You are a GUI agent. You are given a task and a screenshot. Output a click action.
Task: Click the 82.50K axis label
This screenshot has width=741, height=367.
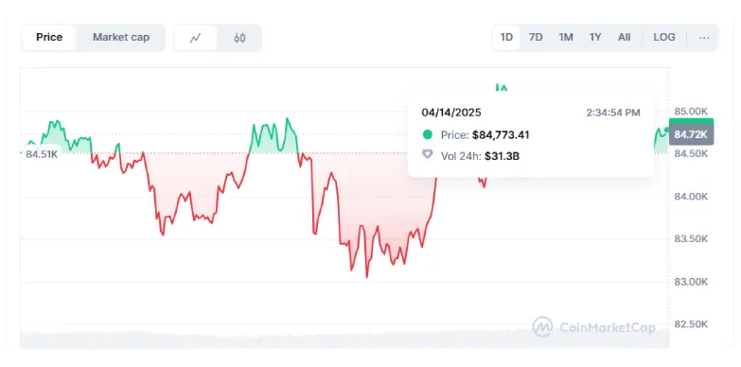(x=691, y=324)
